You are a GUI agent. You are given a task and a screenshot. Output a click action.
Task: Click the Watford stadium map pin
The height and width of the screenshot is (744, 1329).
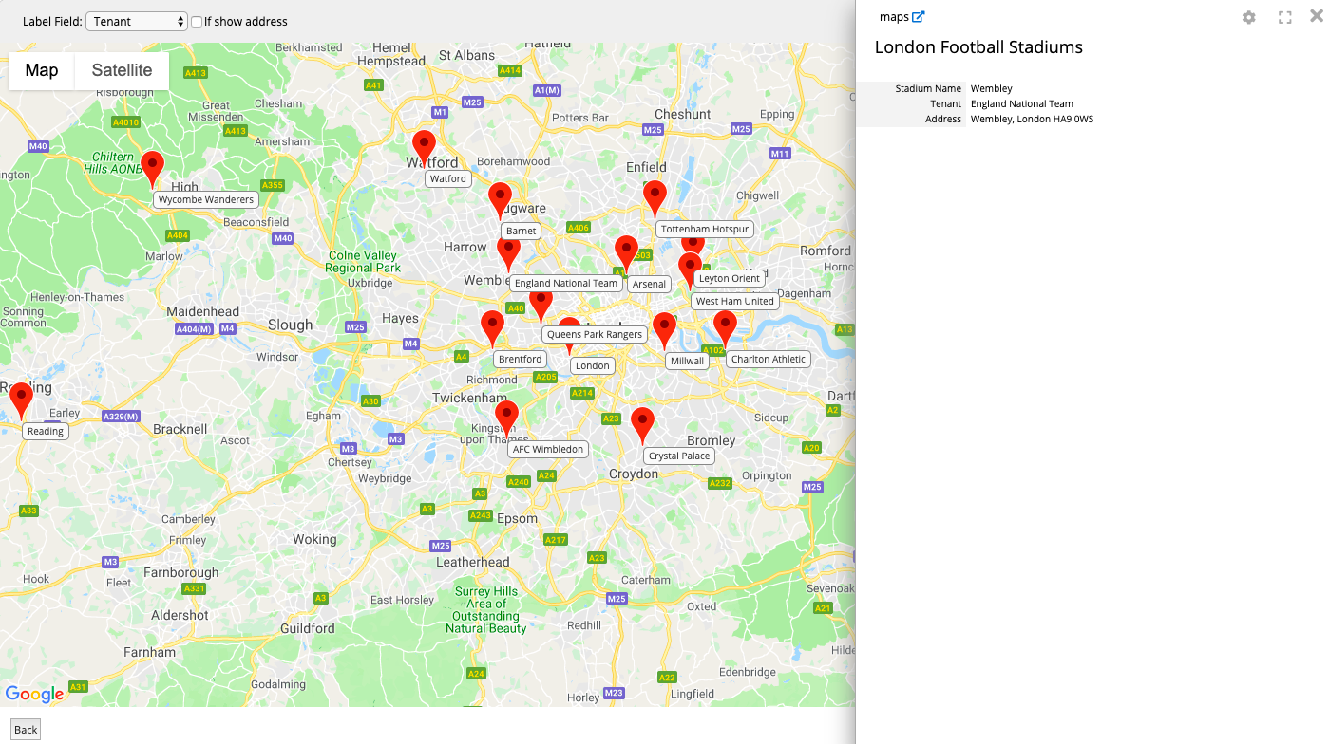click(x=424, y=147)
